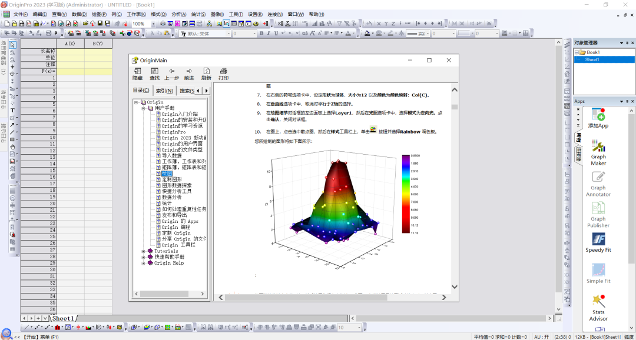Switch to the 索引(N) tab
636x340 pixels.
pos(164,91)
